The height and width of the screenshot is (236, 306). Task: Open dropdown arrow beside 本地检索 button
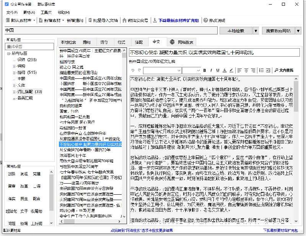(x=256, y=31)
